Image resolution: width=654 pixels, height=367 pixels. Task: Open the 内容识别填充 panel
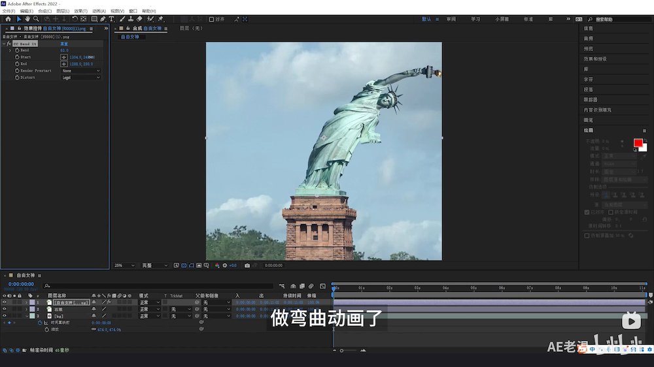coord(597,110)
